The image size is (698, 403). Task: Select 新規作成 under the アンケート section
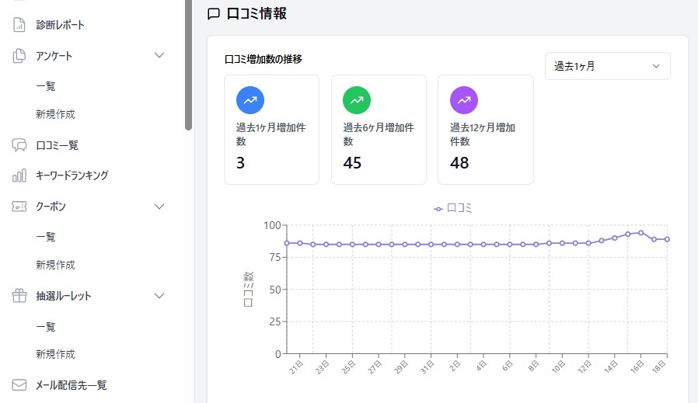click(x=55, y=114)
